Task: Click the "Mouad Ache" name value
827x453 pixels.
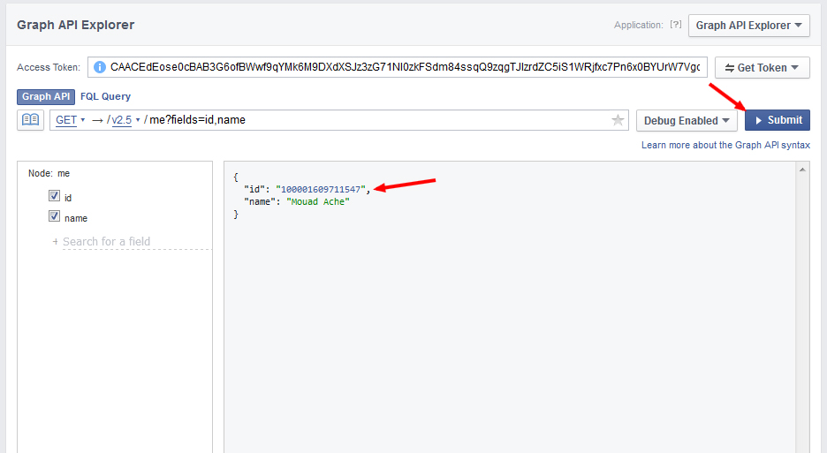Action: point(318,202)
